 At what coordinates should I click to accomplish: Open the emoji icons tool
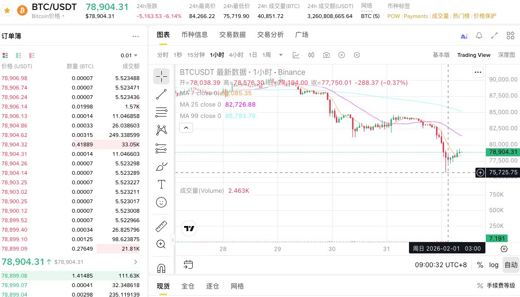(x=161, y=202)
